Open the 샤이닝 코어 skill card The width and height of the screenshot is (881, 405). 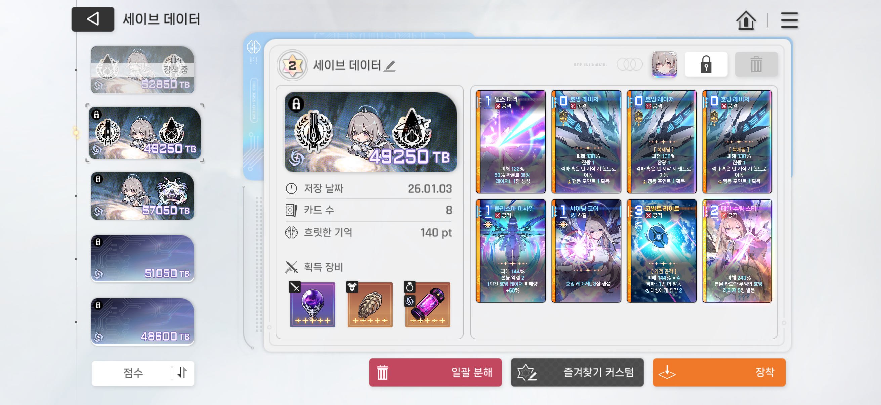[586, 251]
